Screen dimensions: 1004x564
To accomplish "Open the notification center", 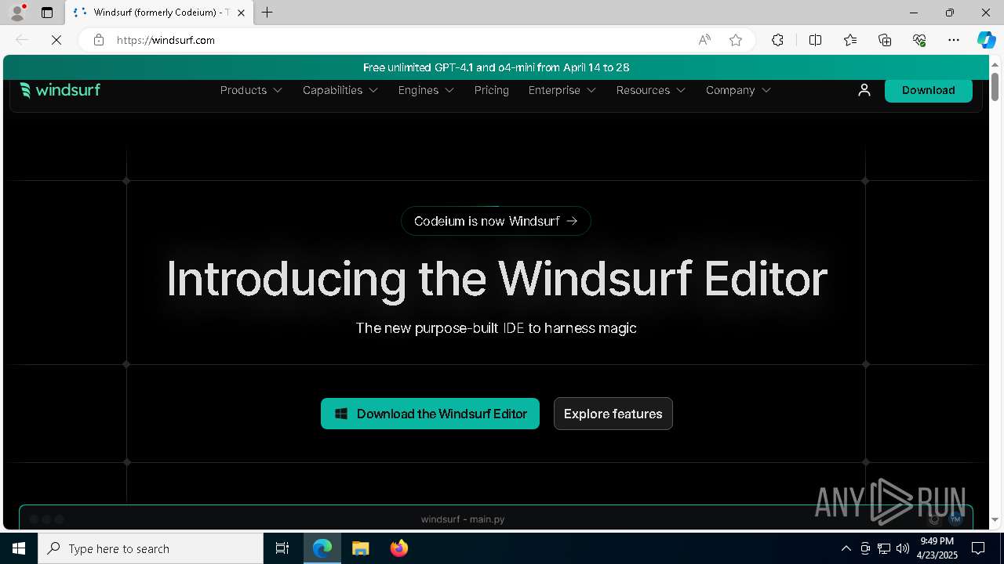I will click(979, 548).
